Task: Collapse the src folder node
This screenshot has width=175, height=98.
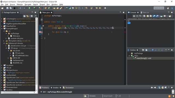Action: tap(4, 31)
